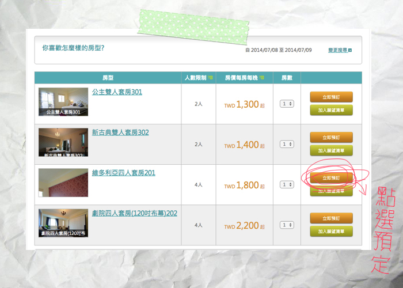Open the room count dropdown for 劇院四人套房202

point(287,225)
